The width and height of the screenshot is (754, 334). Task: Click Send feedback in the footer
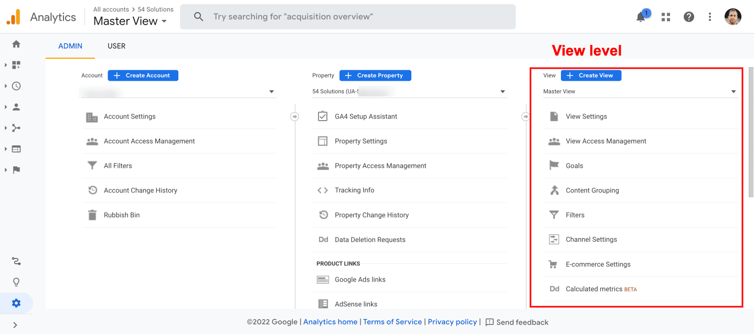click(x=517, y=322)
